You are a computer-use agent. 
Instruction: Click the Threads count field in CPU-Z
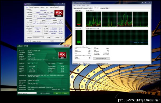(61, 37)
